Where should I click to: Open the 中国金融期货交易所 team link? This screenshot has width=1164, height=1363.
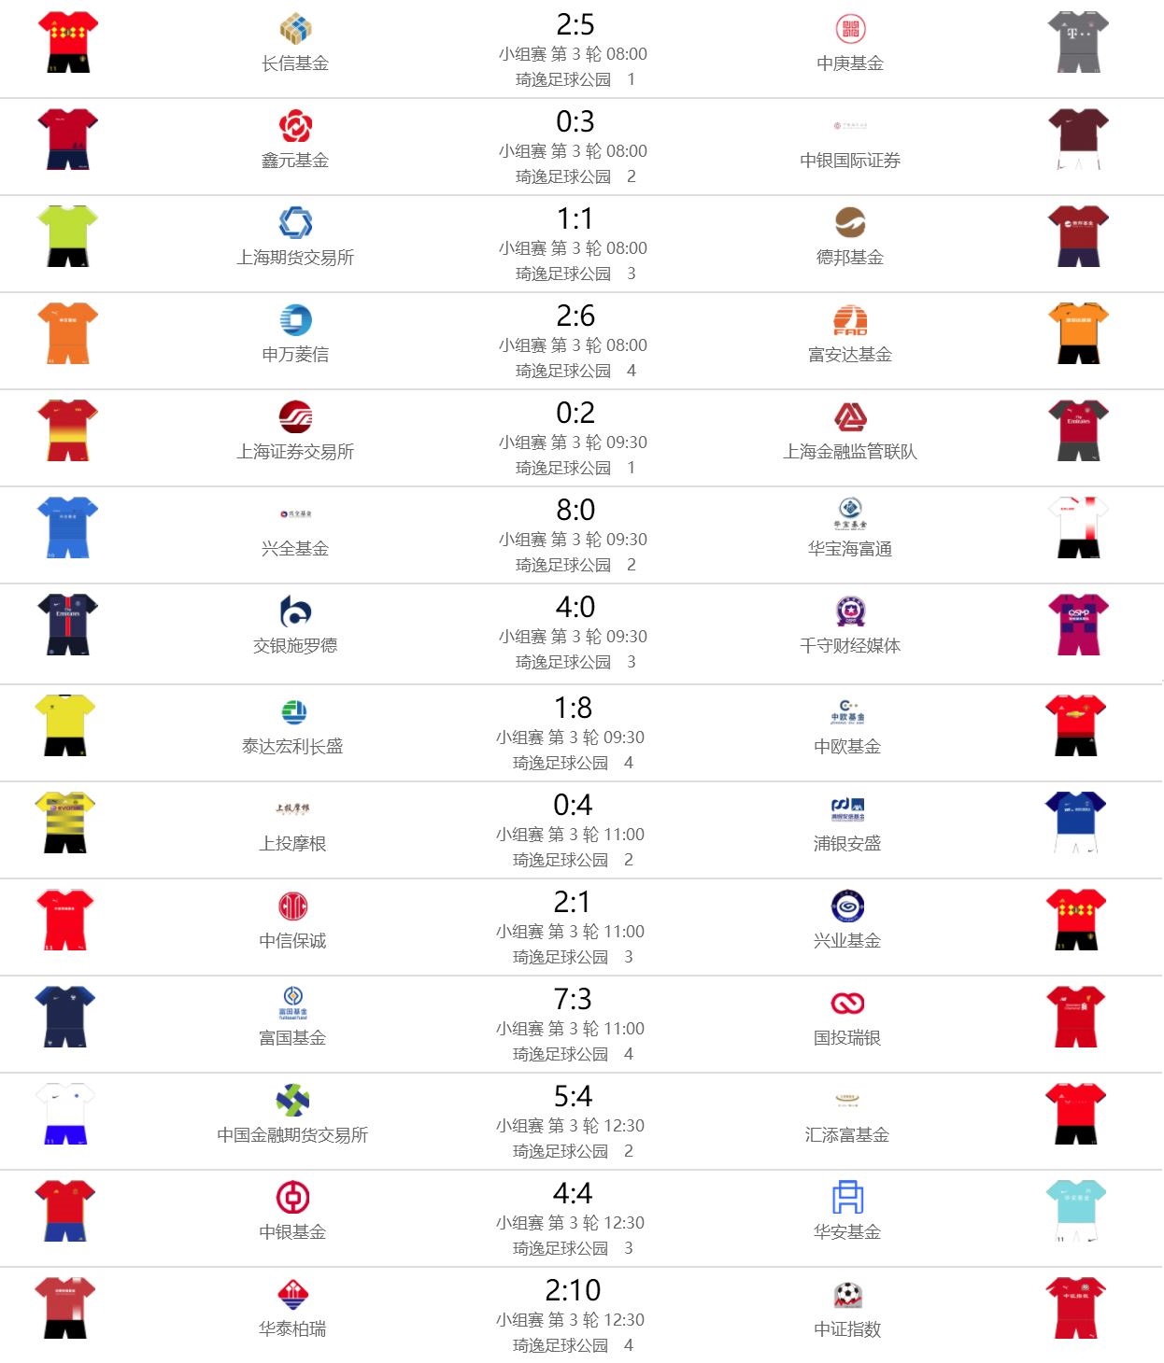click(x=292, y=1135)
